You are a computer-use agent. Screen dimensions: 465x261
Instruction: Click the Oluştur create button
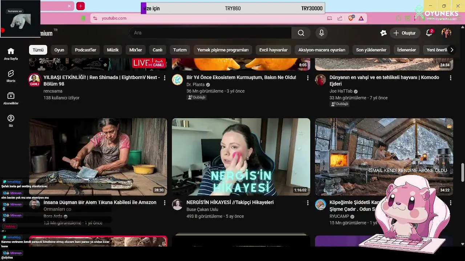click(405, 33)
